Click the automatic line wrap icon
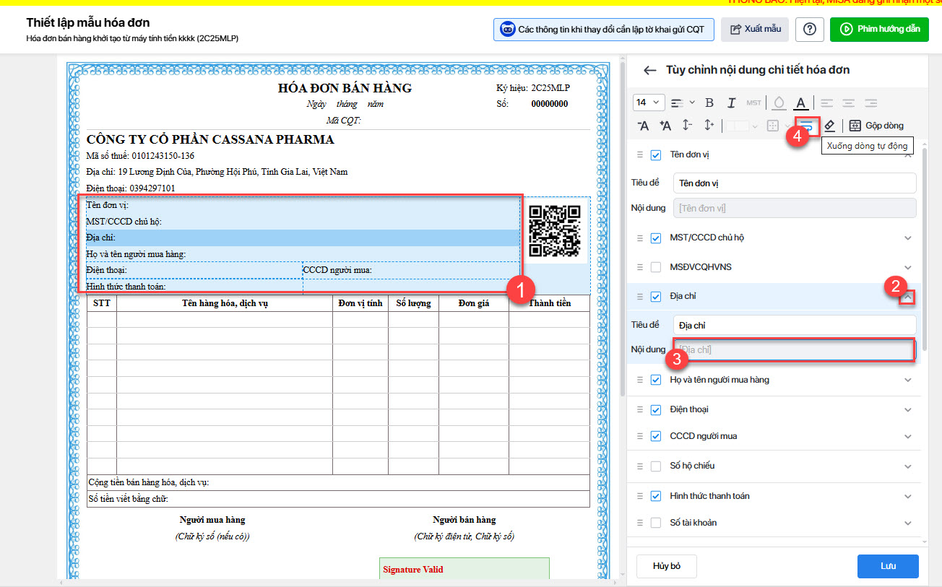Image resolution: width=942 pixels, height=587 pixels. (807, 126)
